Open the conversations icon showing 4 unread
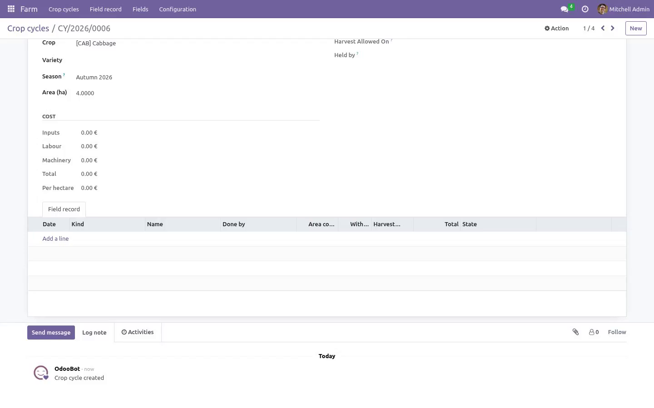The height and width of the screenshot is (408, 654). pyautogui.click(x=565, y=9)
